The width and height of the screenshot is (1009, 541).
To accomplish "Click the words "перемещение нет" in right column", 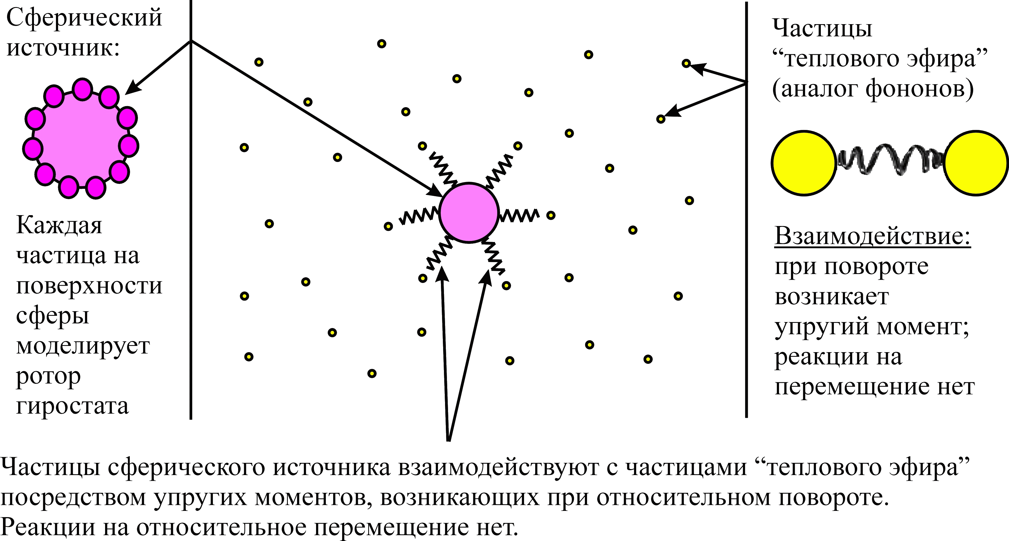I will 874,387.
